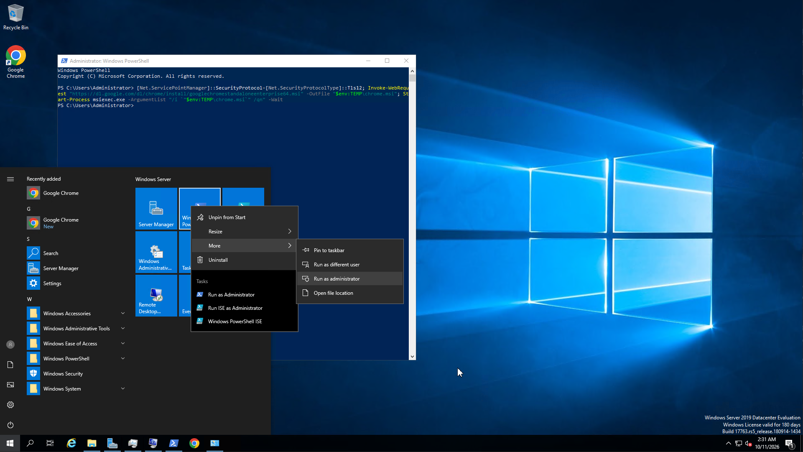803x452 pixels.
Task: Open Documents icon in Start sidebar
Action: tap(10, 365)
